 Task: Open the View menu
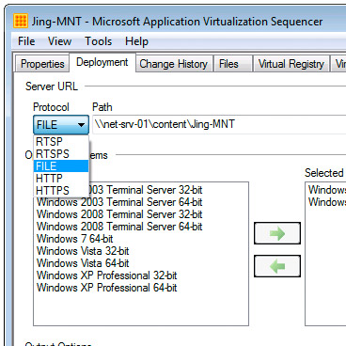[59, 41]
